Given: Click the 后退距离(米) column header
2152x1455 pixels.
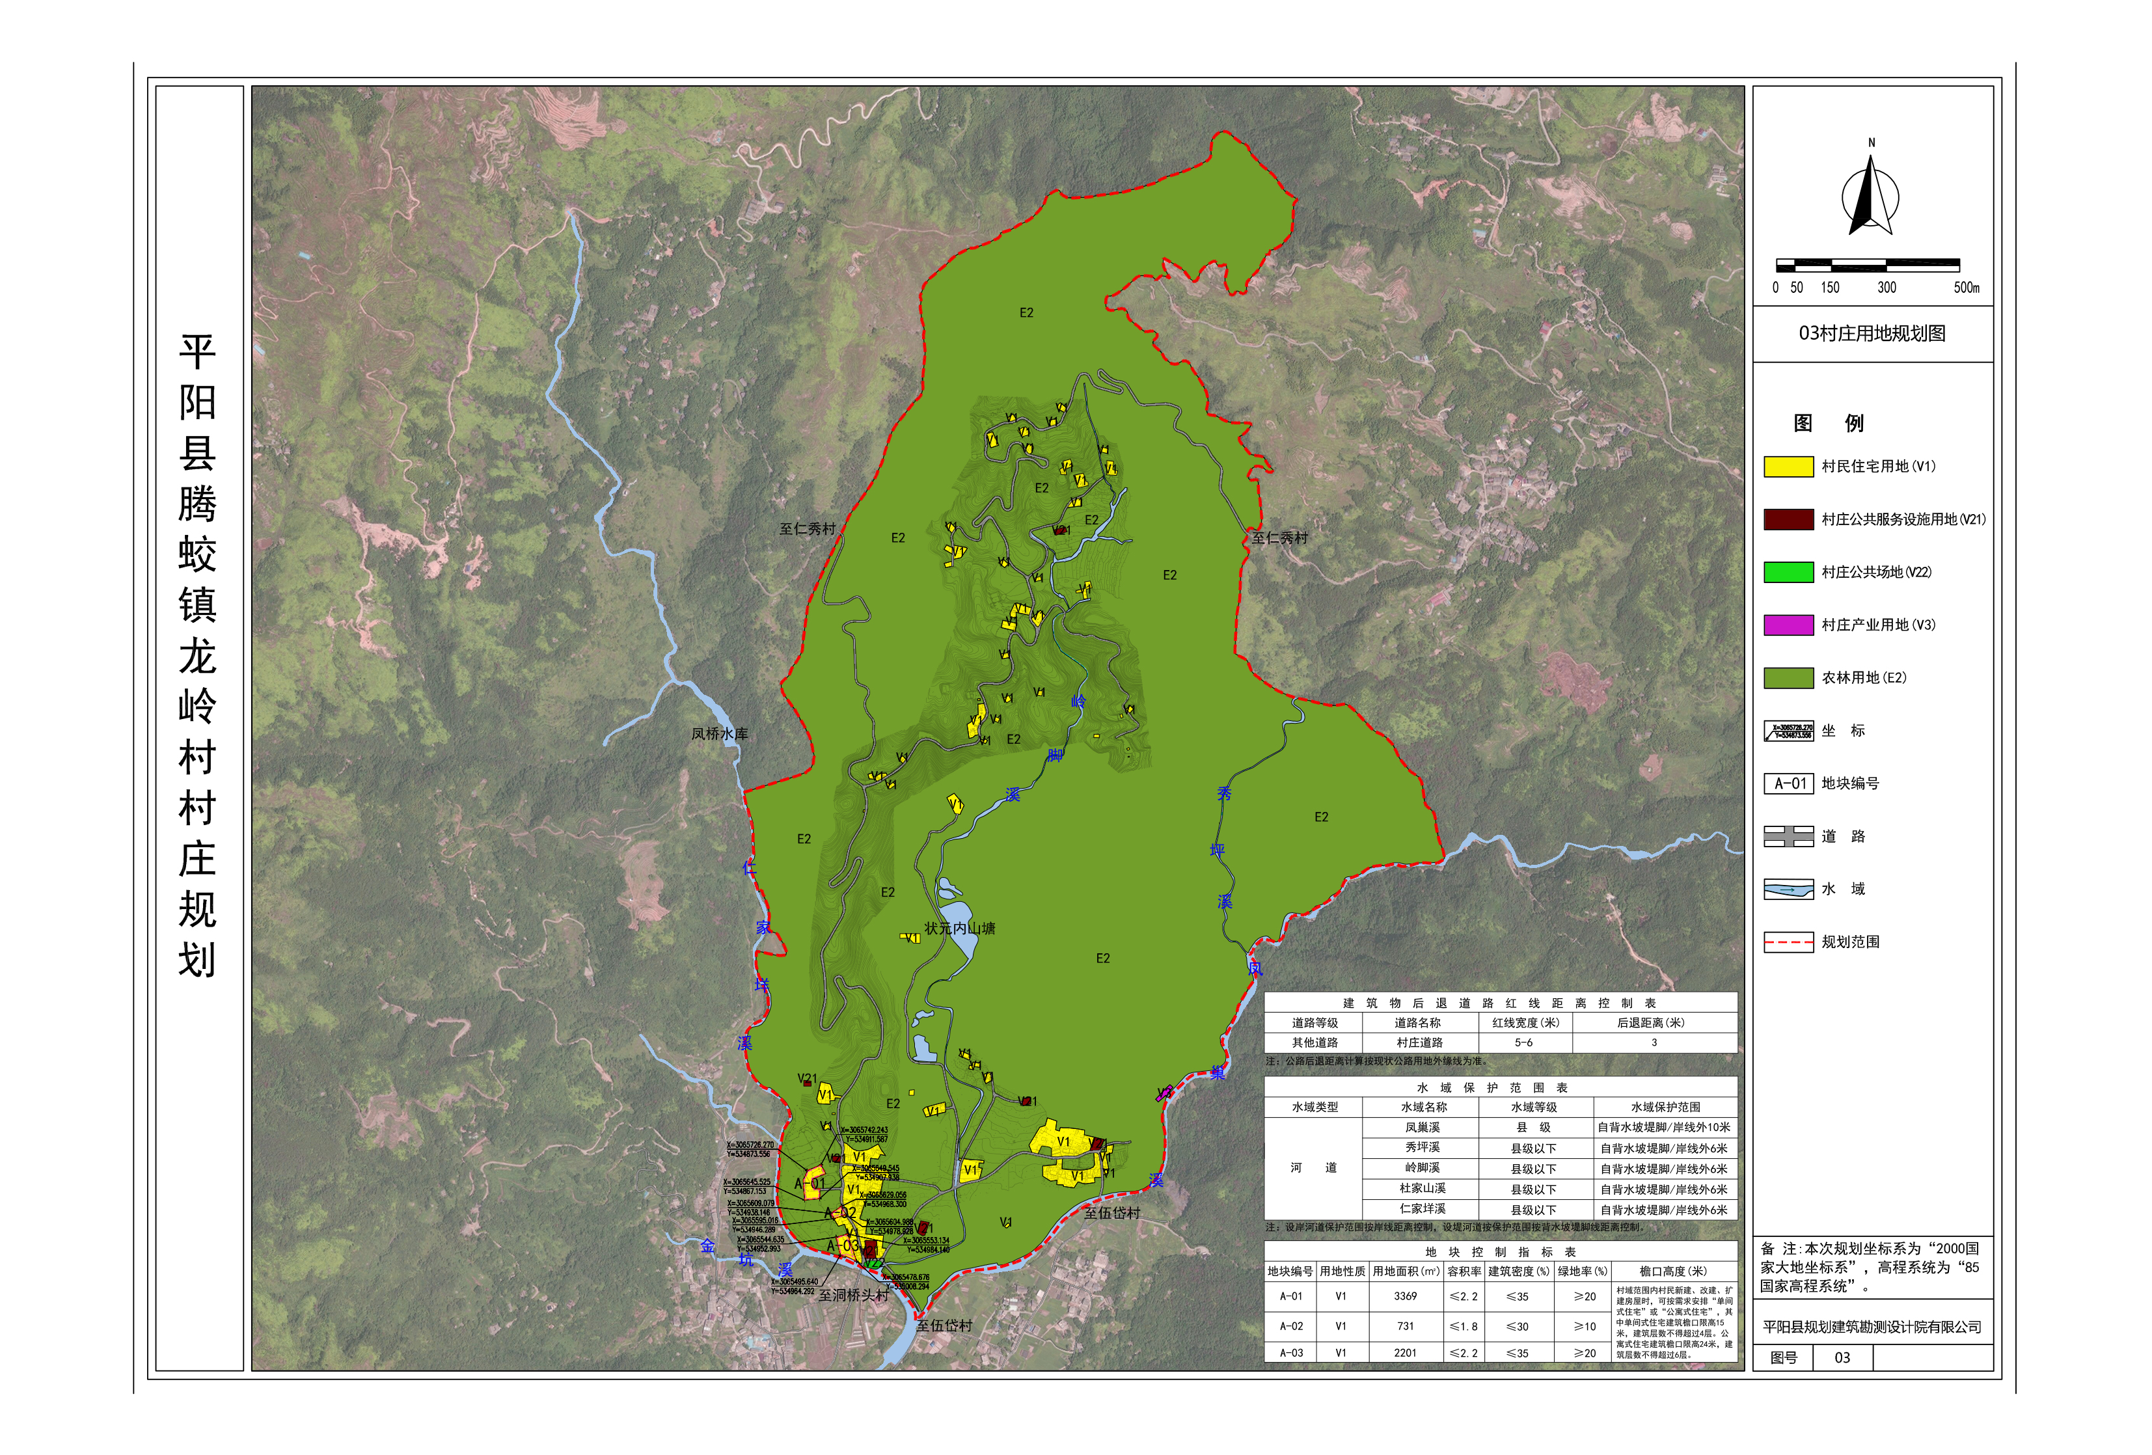Looking at the screenshot, I should tap(1650, 1022).
